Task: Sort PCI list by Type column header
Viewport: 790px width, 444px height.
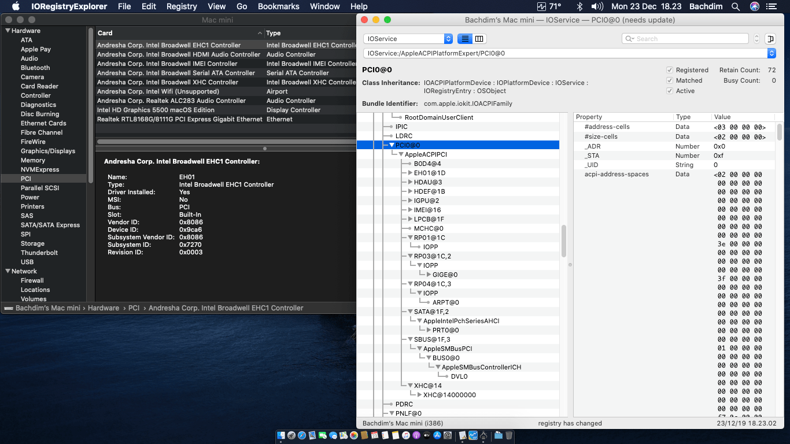Action: (x=311, y=33)
